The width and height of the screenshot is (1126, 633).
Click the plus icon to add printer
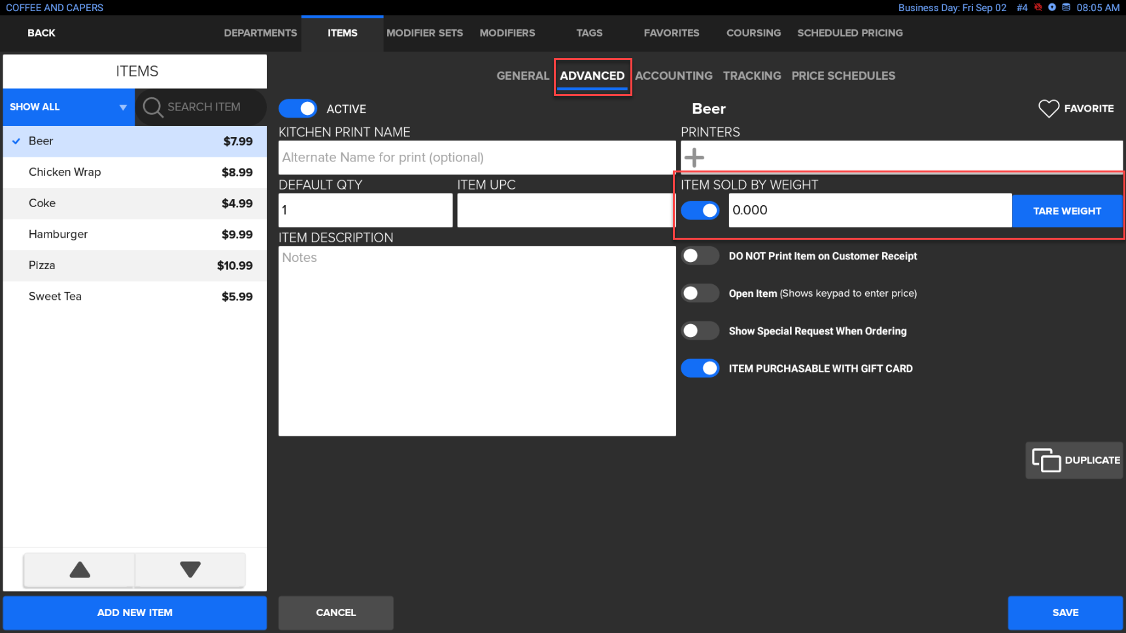pyautogui.click(x=694, y=157)
